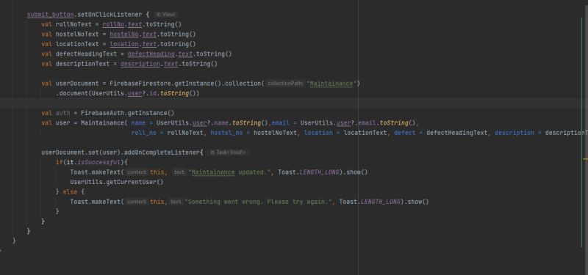Click the 'id' property in UserUtils.user?.id
Image resolution: width=588 pixels, height=275 pixels.
click(x=153, y=93)
